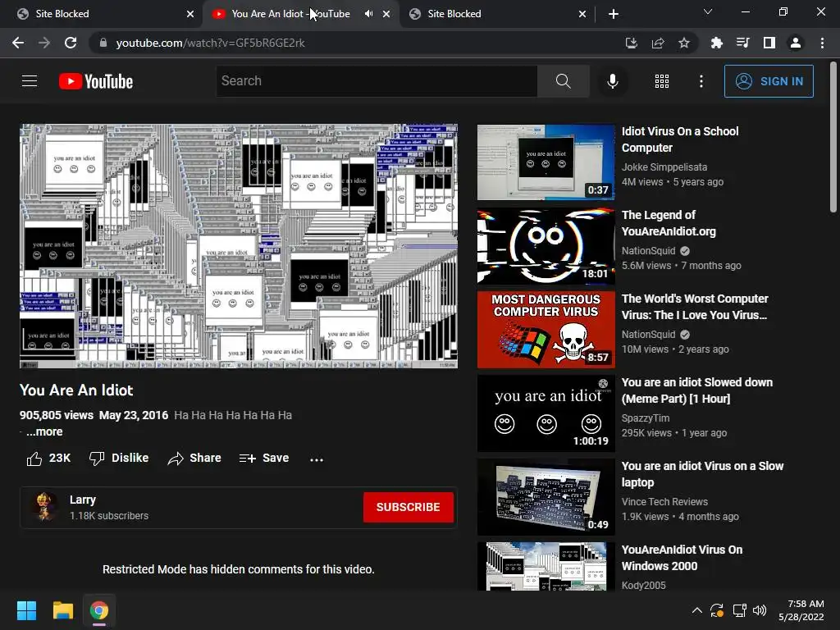Close the YouTube tab
This screenshot has width=840, height=630.
tap(386, 14)
